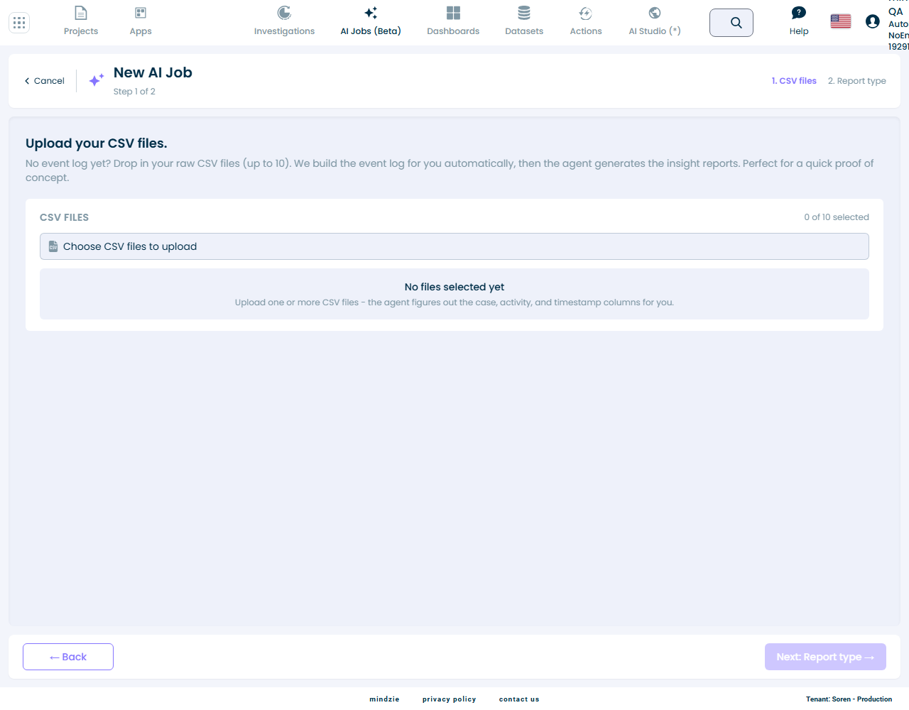Choose CSV files to upload field
The image size is (909, 710).
(454, 246)
